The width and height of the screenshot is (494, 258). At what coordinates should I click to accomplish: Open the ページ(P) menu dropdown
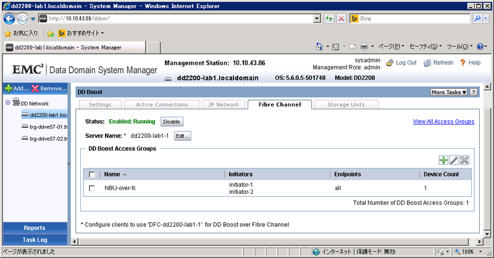point(391,47)
